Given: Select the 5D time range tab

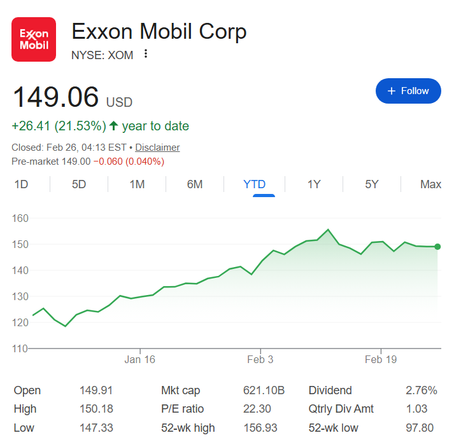Looking at the screenshot, I should [x=79, y=184].
